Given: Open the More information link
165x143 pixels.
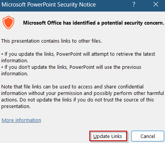Looking at the screenshot, I should point(21,120).
